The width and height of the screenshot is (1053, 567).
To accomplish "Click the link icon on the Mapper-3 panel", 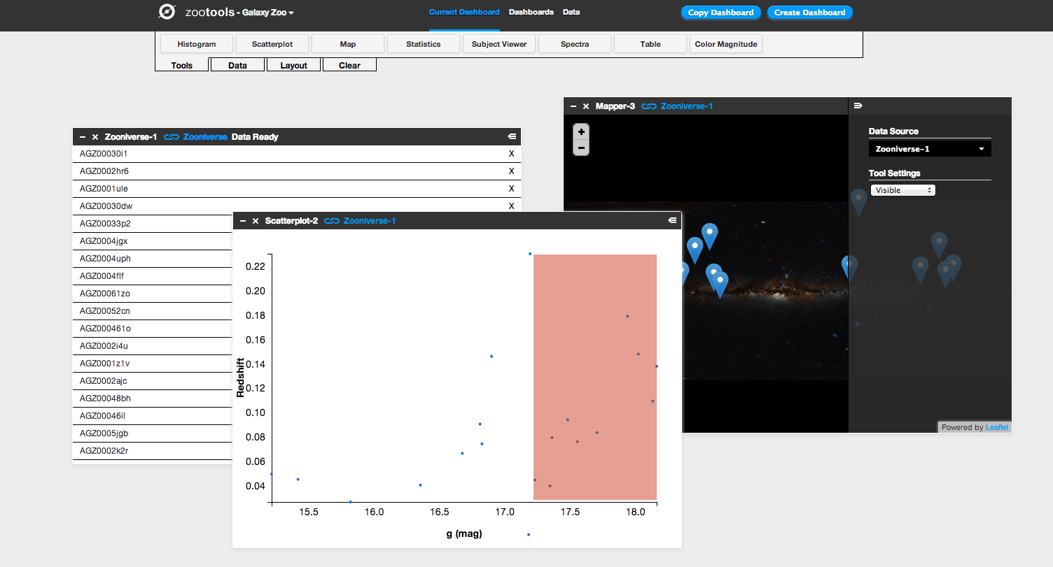I will click(648, 106).
